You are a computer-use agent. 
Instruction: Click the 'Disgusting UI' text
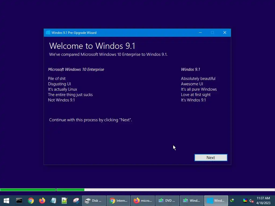pos(59,84)
